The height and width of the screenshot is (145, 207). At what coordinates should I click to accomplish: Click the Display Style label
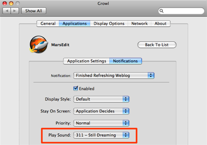coord(58,99)
